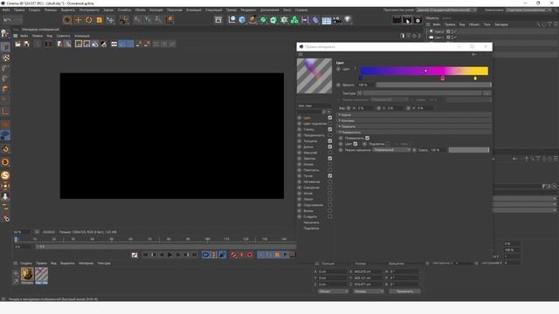Enable Подсветка checkbox in surface section
Screen dimensions: 559x314
tap(387, 144)
